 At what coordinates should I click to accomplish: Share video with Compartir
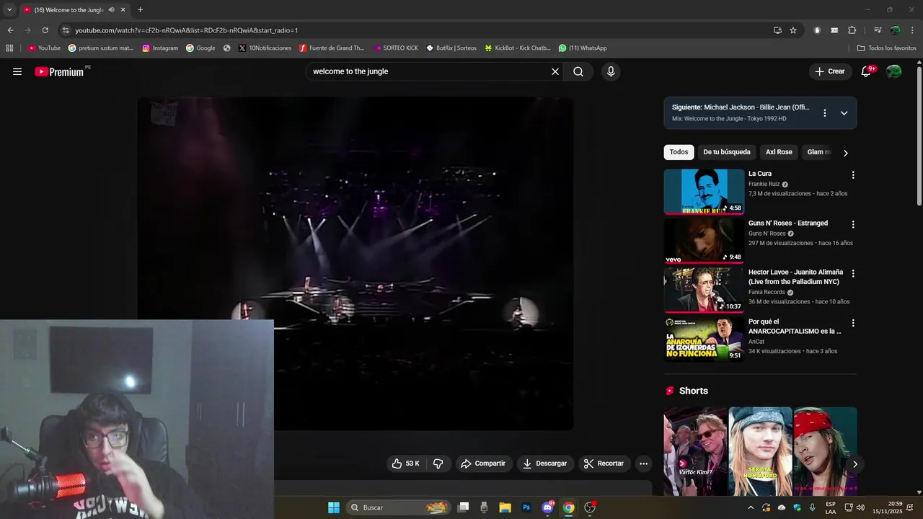(x=483, y=463)
